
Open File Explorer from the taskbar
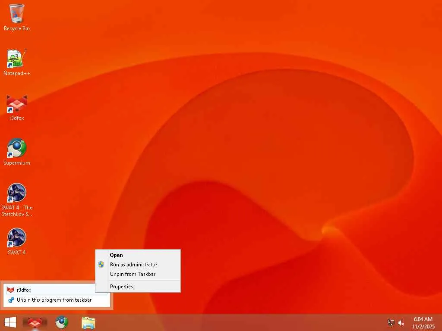tap(88, 322)
